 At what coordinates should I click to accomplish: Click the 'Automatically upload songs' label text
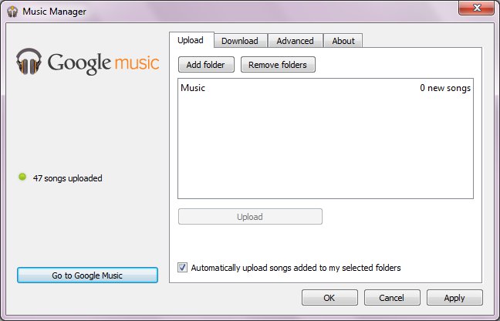(x=296, y=268)
